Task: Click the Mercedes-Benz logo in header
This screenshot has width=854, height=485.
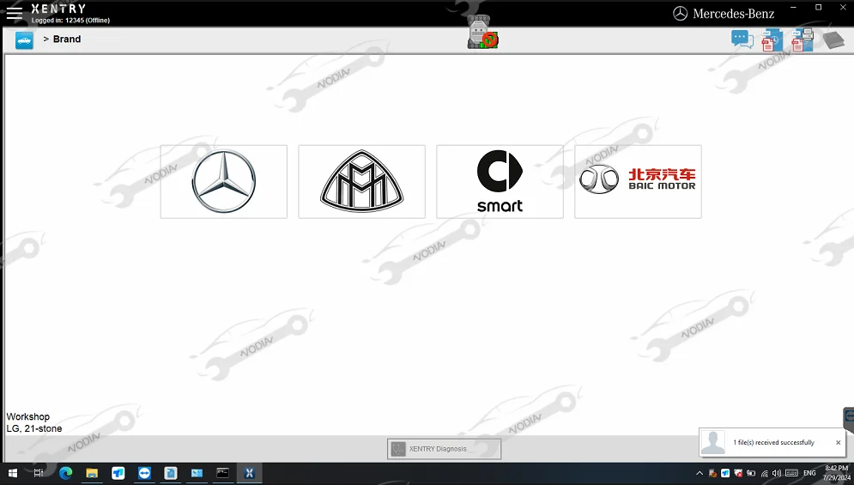Action: point(724,14)
